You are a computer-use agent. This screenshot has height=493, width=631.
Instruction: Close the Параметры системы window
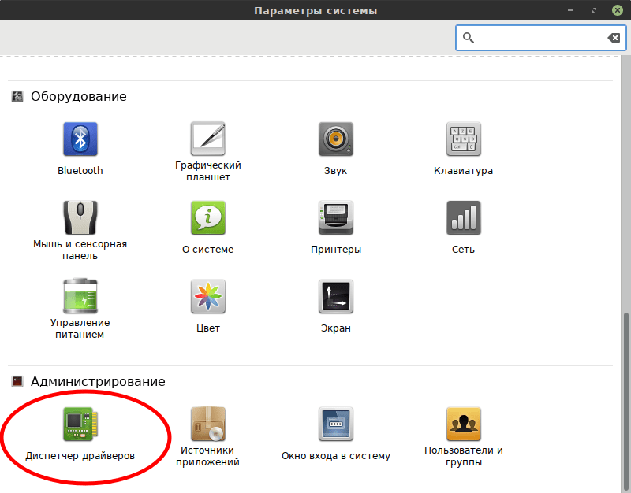point(617,11)
